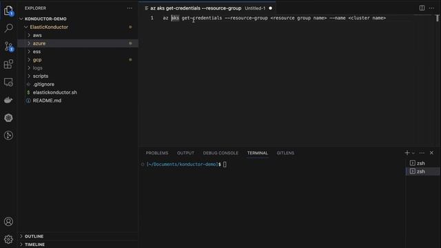Select the second highlighted zsh terminal
Viewport: 441px width, 248px height.
pyautogui.click(x=422, y=172)
